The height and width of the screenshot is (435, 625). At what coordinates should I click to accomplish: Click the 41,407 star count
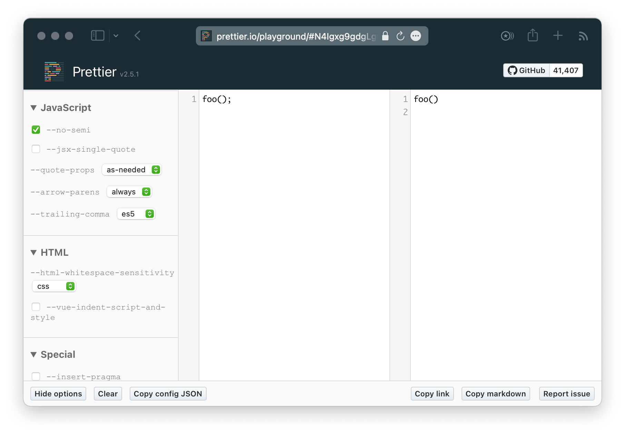click(x=566, y=70)
